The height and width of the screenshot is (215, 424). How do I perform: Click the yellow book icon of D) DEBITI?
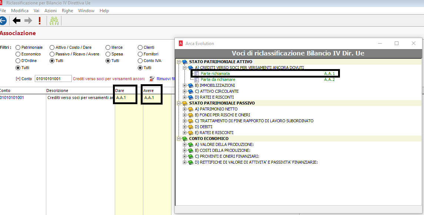[x=191, y=127]
